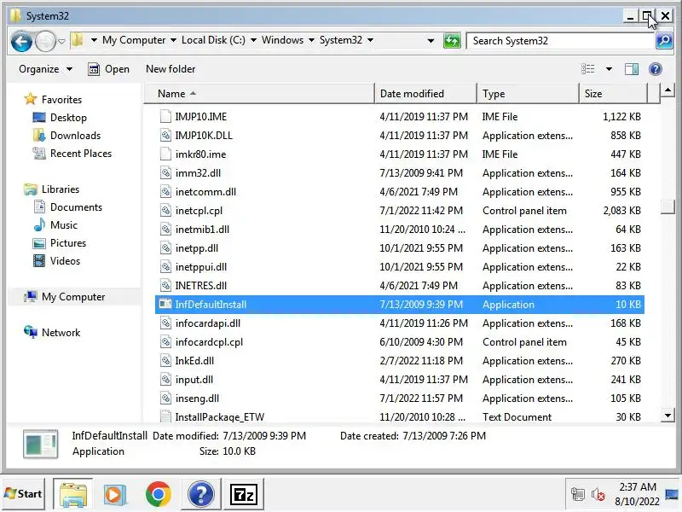Select the IMJP10K.DLL file icon

pyautogui.click(x=165, y=135)
